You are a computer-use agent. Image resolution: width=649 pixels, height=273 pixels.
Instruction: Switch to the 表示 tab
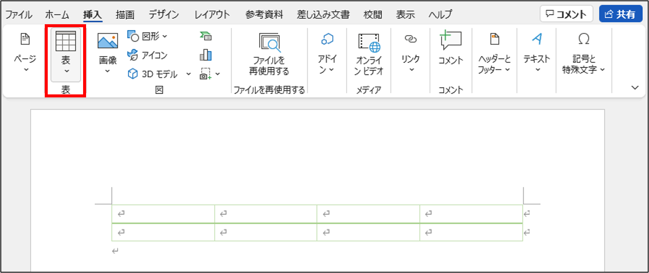coord(406,15)
